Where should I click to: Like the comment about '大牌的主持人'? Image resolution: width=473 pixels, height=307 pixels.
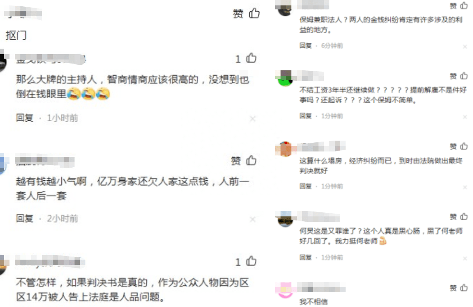tap(251, 58)
